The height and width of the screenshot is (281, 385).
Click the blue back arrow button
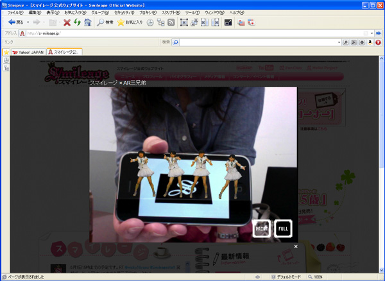coord(13,22)
